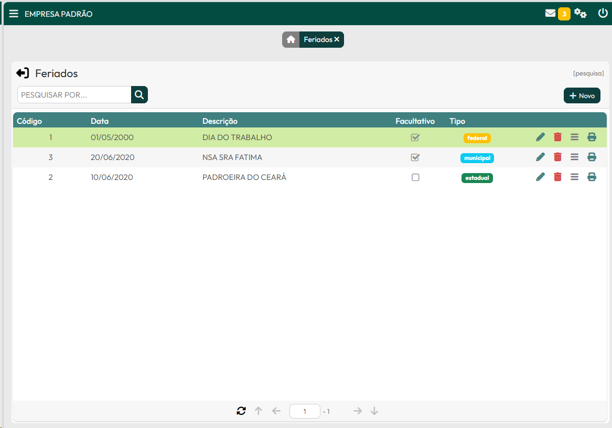The width and height of the screenshot is (612, 428).
Task: Click the home tab icon
Action: (291, 40)
